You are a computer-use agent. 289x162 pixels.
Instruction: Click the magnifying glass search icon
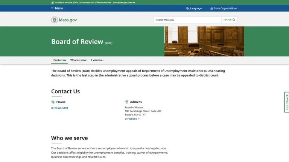point(234,20)
